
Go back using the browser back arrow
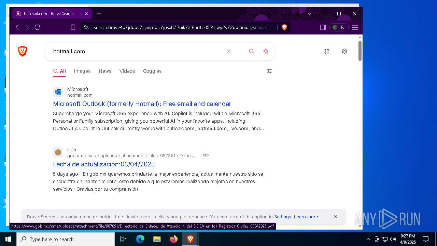coord(17,27)
